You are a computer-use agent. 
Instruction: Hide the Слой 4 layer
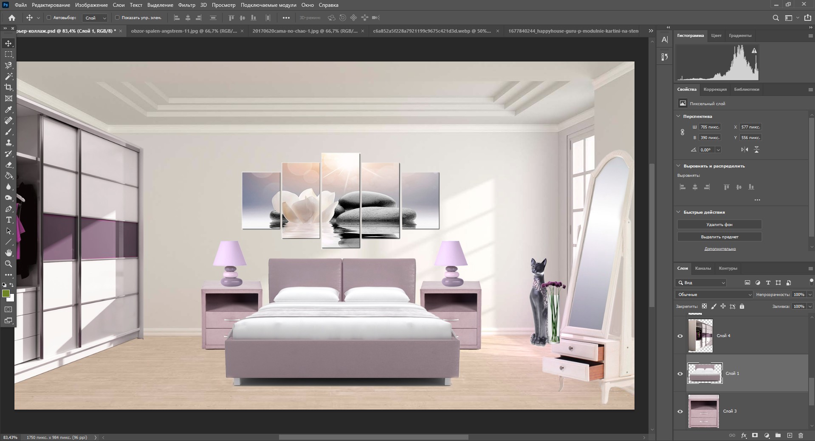coord(680,336)
